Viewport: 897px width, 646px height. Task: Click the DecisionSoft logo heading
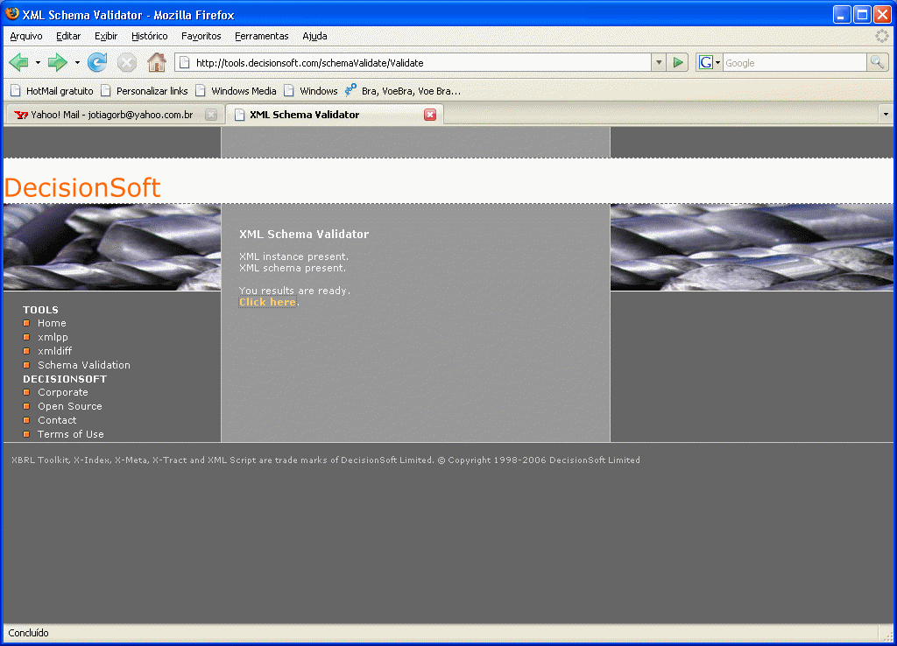pyautogui.click(x=82, y=187)
